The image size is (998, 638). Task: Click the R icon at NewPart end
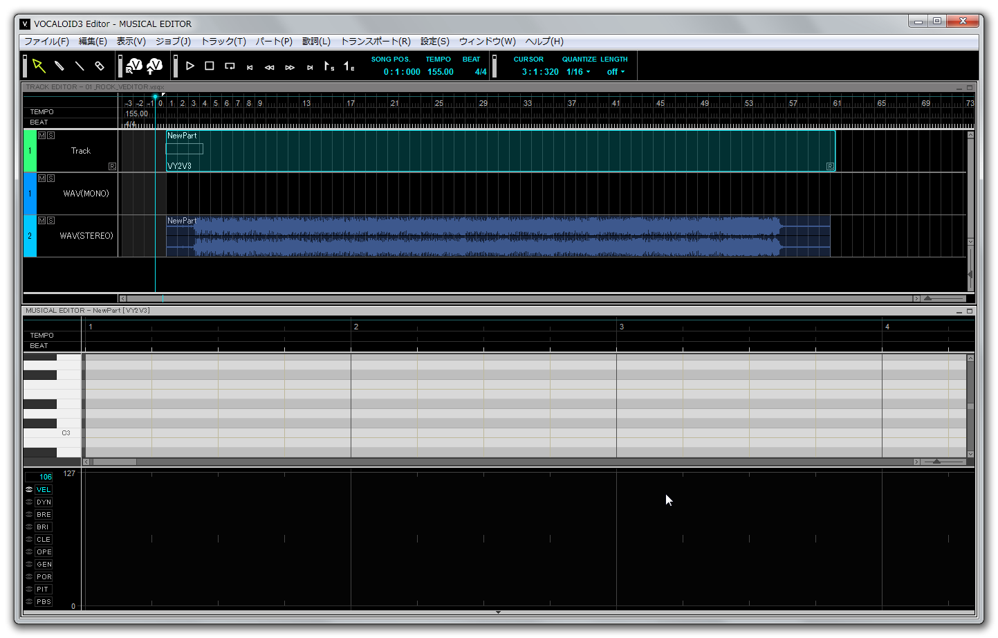[x=831, y=166]
